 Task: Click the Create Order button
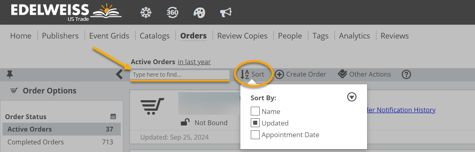click(x=300, y=74)
